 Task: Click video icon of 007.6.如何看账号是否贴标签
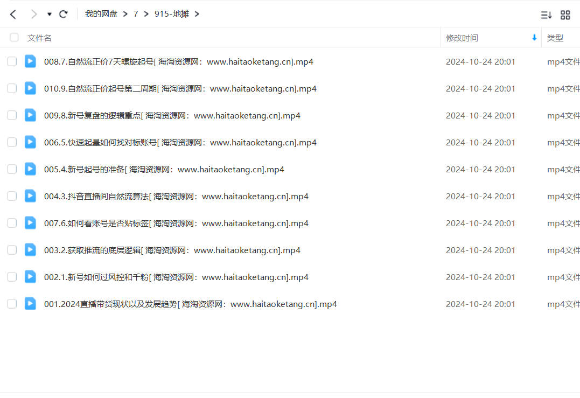(30, 222)
